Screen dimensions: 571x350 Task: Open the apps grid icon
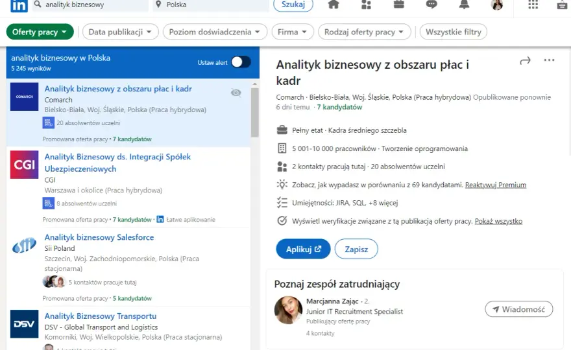tap(533, 5)
